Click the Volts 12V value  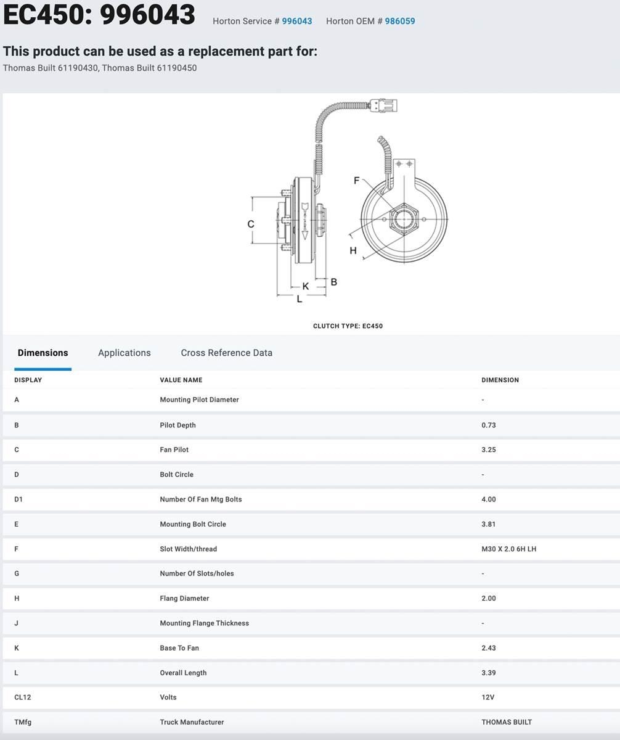pyautogui.click(x=487, y=697)
